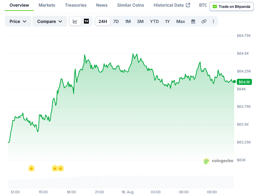Click the left of the paired star markers
The image size is (254, 196).
click(55, 169)
